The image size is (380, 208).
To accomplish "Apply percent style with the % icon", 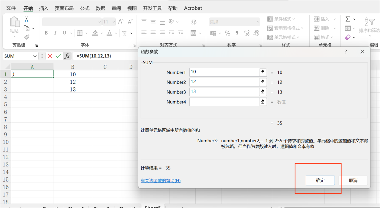I will point(227,33).
